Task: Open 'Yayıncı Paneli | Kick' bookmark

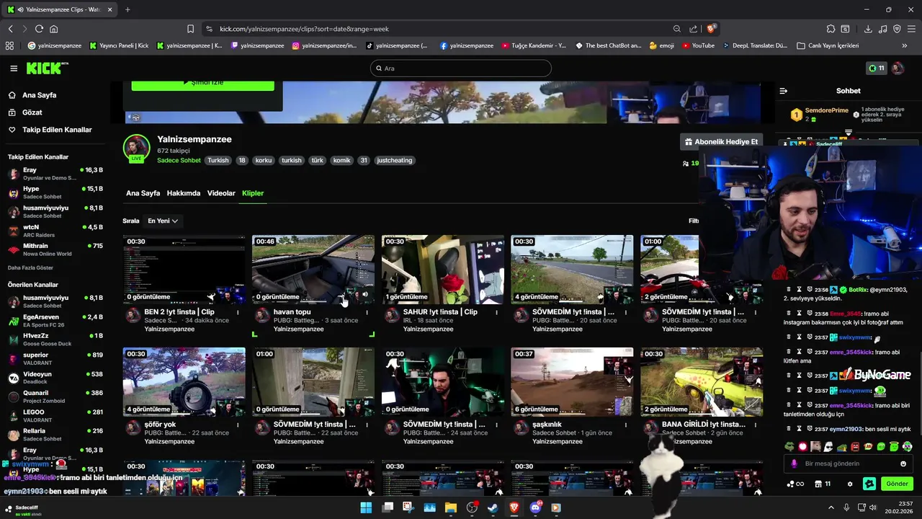Action: pos(119,45)
